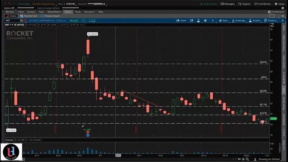Open the Setup menu

pyautogui.click(x=279, y=4)
